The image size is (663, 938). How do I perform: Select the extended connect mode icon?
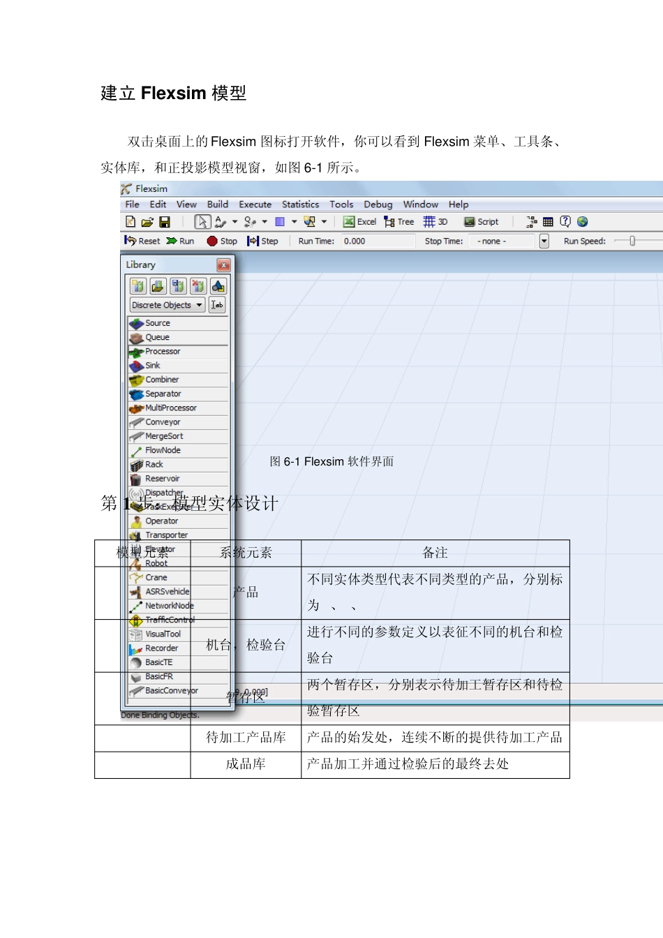click(x=250, y=222)
